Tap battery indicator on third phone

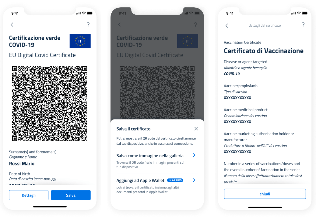click(305, 13)
